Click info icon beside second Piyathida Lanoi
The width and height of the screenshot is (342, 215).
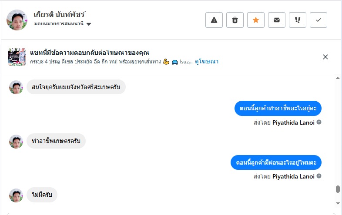[x=319, y=176]
